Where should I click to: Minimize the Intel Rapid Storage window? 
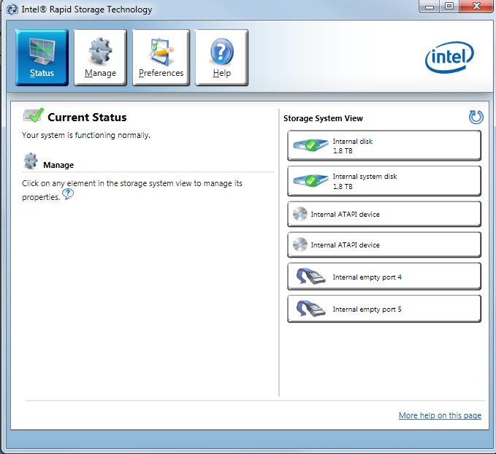(430, 7)
